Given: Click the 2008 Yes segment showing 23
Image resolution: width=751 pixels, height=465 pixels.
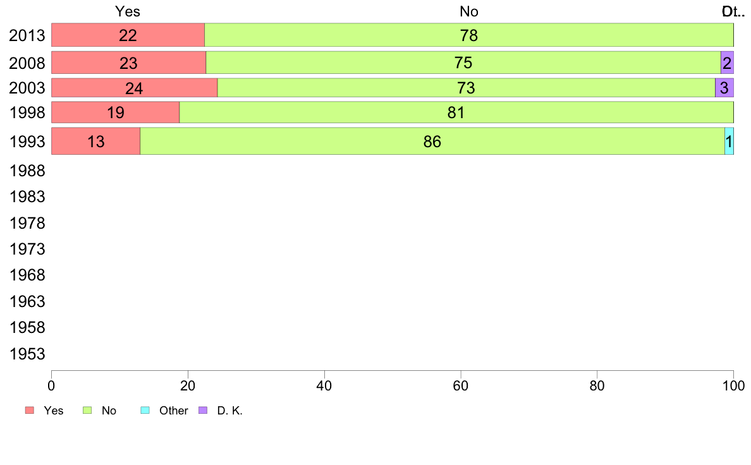Looking at the screenshot, I should (129, 63).
